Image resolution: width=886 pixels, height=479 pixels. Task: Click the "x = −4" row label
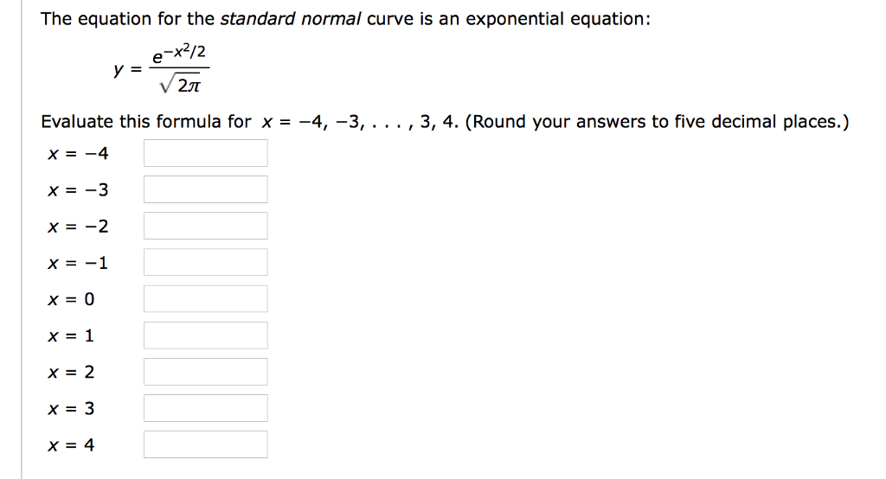coord(79,154)
